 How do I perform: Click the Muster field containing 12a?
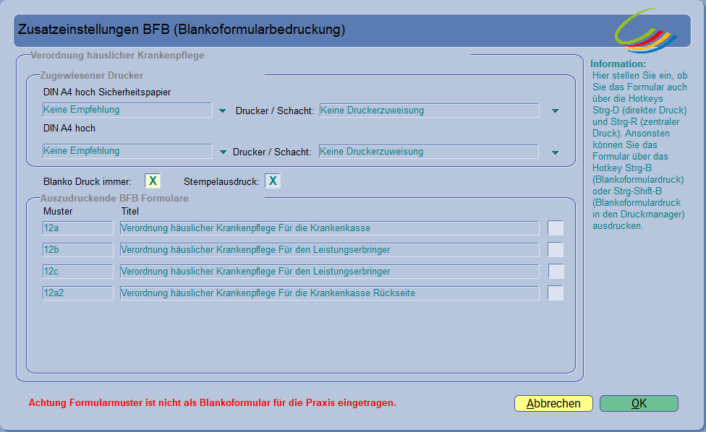77,228
